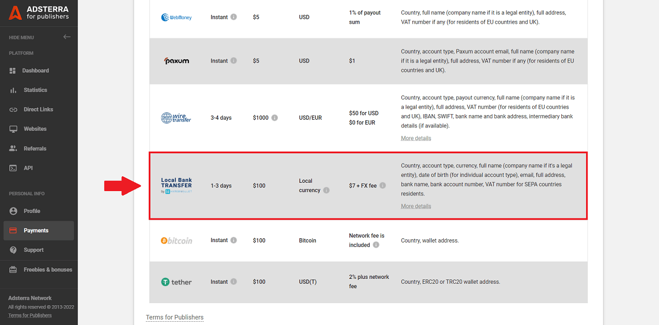Click the Payments card icon
This screenshot has height=325, width=659.
pos(13,231)
